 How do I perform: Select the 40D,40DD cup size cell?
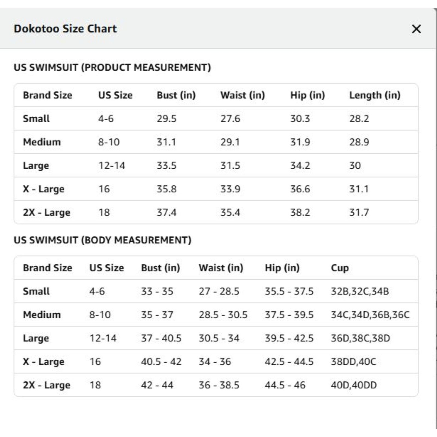(x=354, y=385)
